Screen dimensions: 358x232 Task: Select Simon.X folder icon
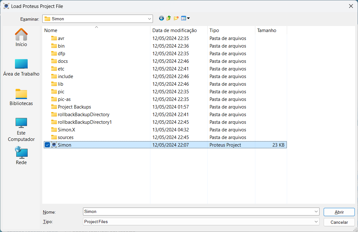[54, 130]
